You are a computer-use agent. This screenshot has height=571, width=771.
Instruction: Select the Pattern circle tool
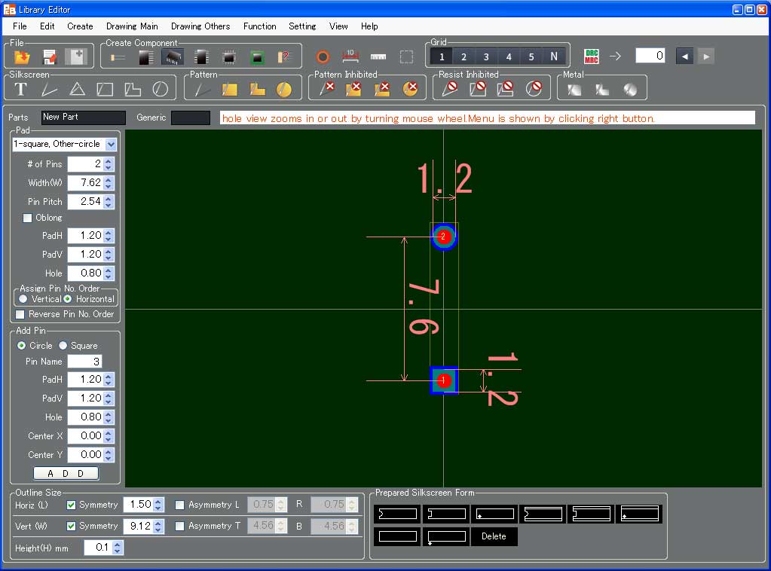tap(283, 90)
